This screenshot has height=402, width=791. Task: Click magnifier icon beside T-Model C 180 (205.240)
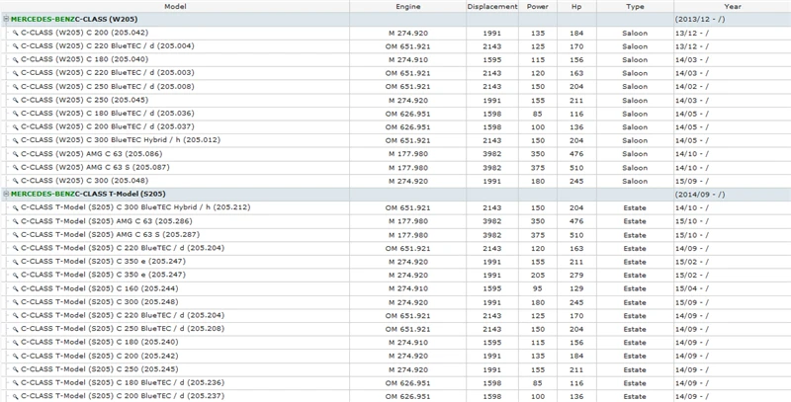(15, 342)
